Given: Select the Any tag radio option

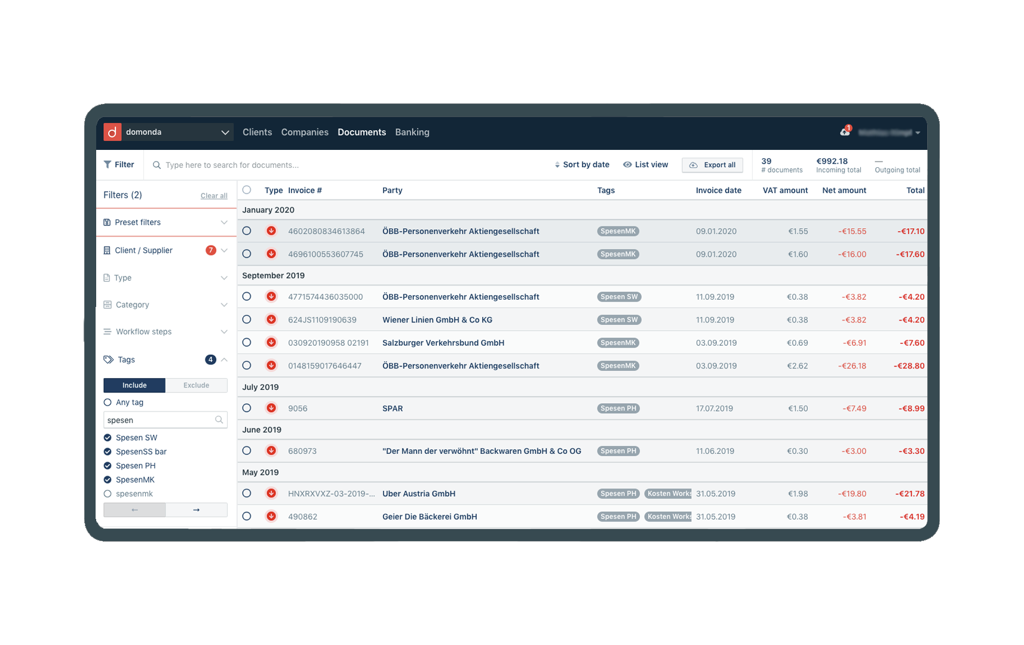Looking at the screenshot, I should pos(108,403).
